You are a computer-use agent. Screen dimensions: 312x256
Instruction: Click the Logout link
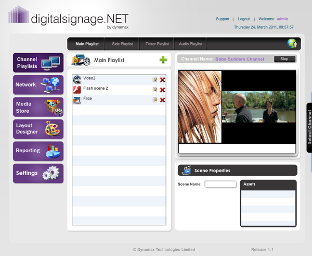point(244,19)
